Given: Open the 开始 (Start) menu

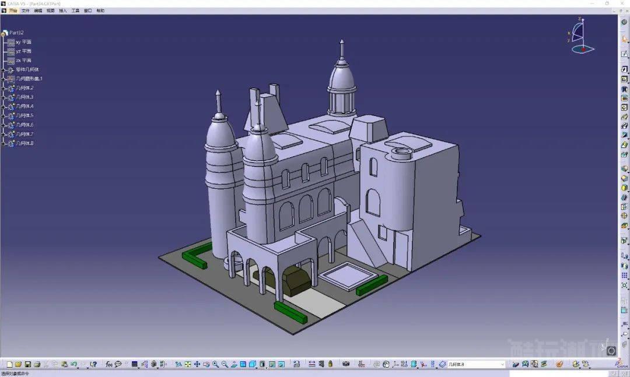Looking at the screenshot, I should click(x=13, y=11).
